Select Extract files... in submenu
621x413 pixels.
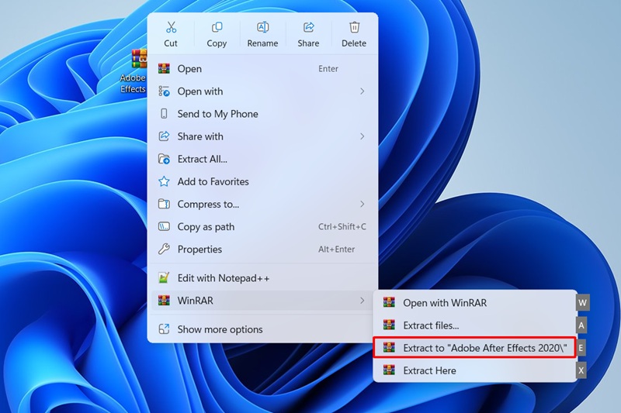[475, 325]
